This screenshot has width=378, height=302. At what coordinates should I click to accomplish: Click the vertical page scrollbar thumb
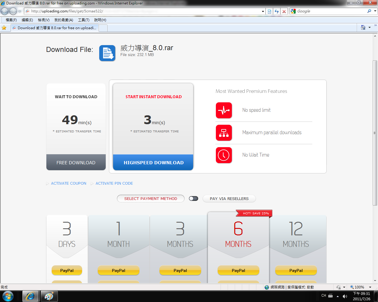(x=375, y=133)
